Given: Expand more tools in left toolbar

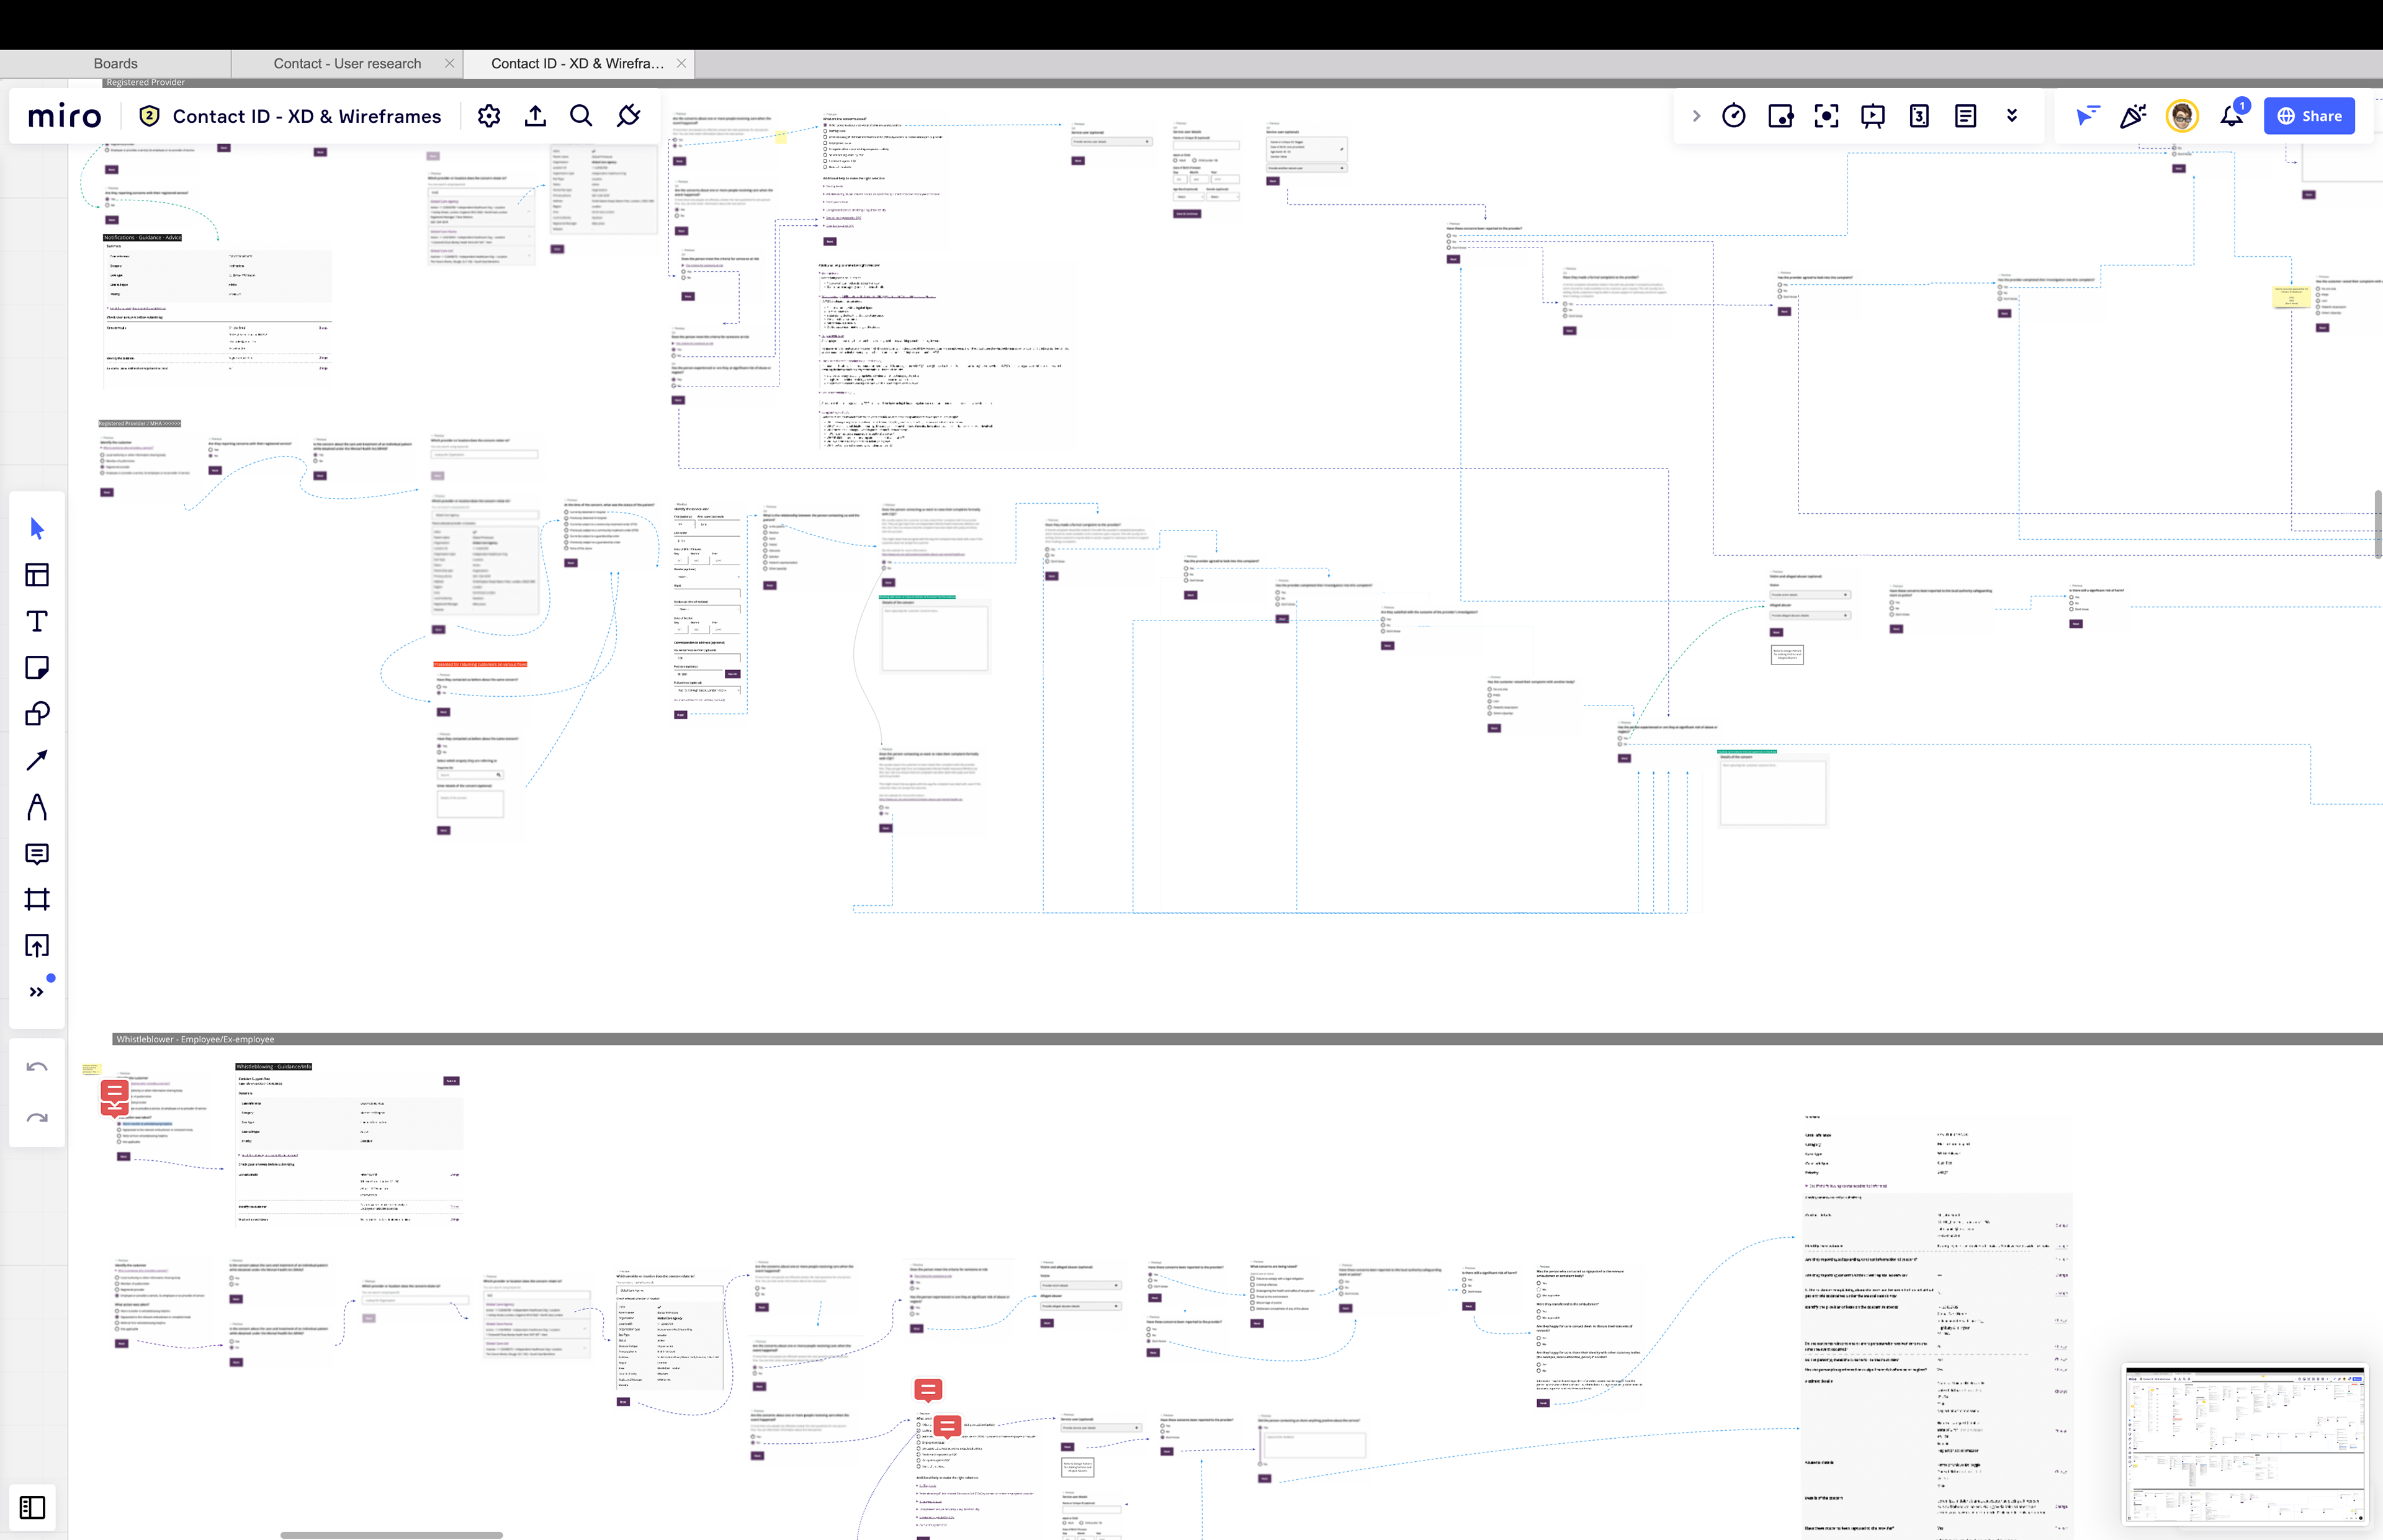Looking at the screenshot, I should [37, 992].
